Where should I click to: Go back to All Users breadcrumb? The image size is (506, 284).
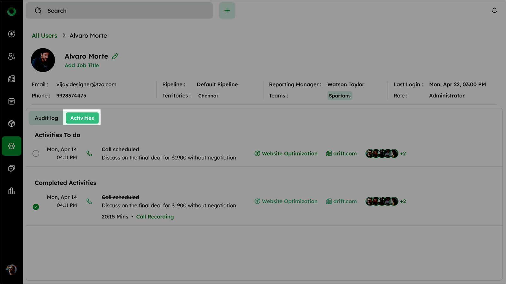click(x=45, y=36)
